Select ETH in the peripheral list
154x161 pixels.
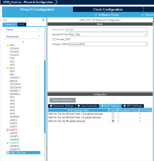click(x=12, y=45)
